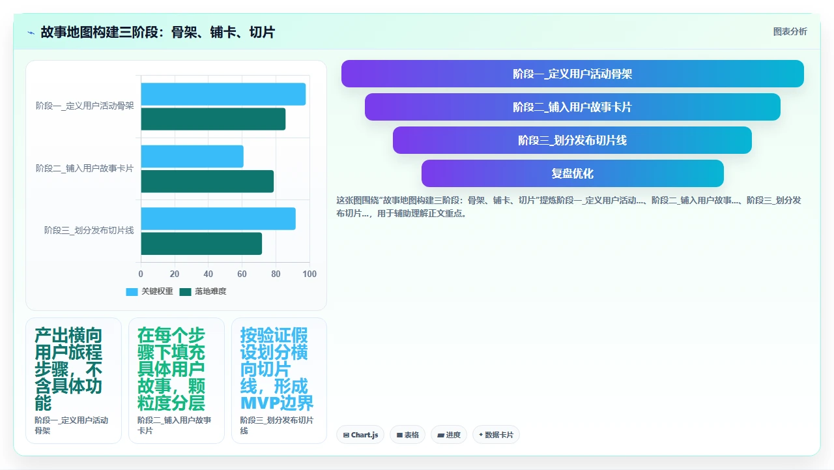Viewport: 834px width, 470px height.
Task: Select funnel stage 阶段三_划分发布切片线
Action: click(x=572, y=140)
